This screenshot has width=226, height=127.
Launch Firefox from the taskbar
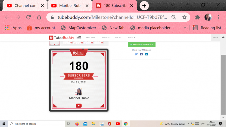(77, 124)
